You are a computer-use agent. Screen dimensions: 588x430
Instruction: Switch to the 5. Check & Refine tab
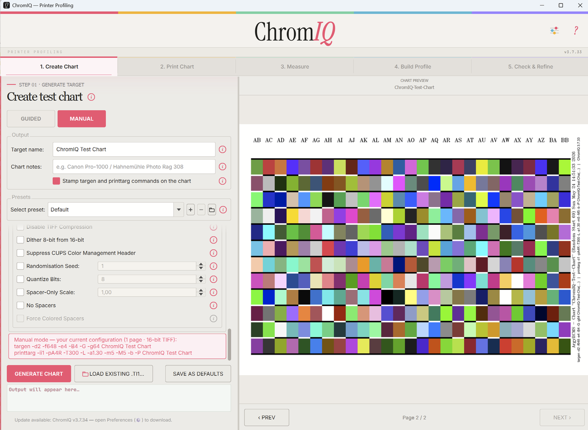coord(530,67)
